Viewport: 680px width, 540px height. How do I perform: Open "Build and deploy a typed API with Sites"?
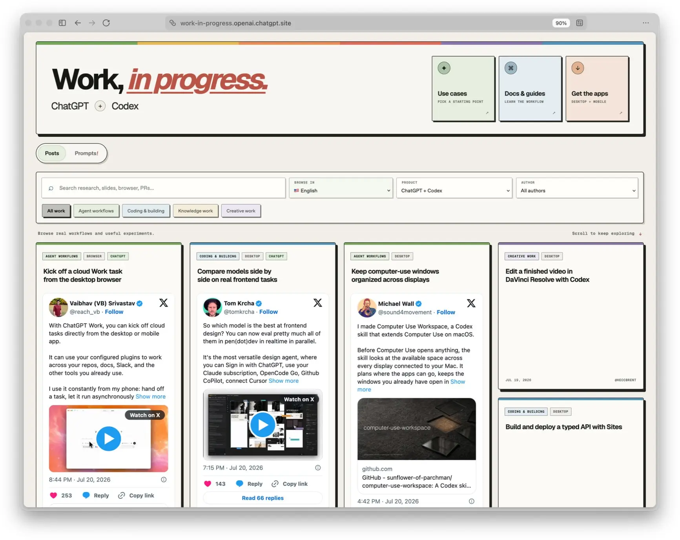[x=563, y=427]
